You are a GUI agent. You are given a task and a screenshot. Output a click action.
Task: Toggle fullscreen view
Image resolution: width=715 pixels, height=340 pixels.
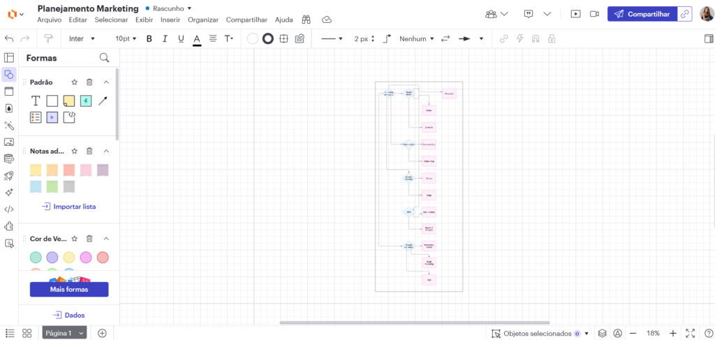pyautogui.click(x=690, y=333)
